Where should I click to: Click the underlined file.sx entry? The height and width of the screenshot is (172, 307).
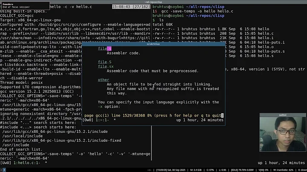[x=106, y=66]
